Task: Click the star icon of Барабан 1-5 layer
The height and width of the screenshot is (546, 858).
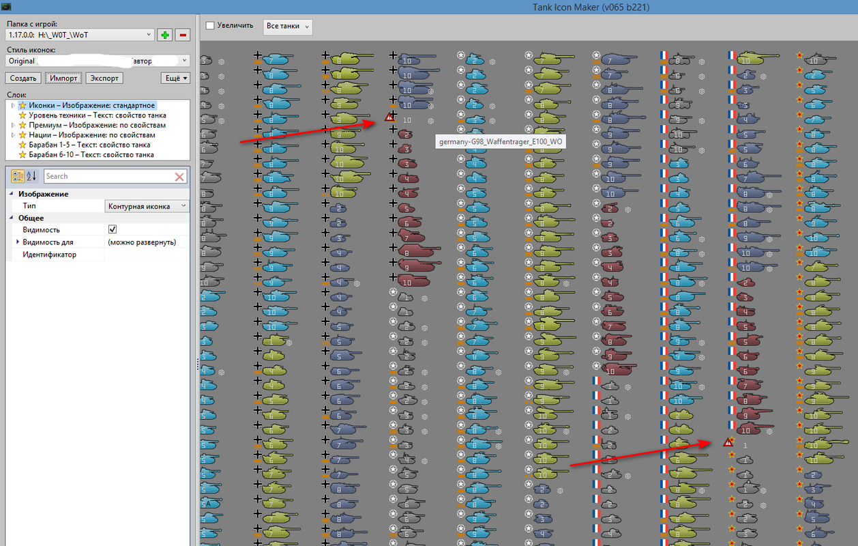Action: pos(23,145)
